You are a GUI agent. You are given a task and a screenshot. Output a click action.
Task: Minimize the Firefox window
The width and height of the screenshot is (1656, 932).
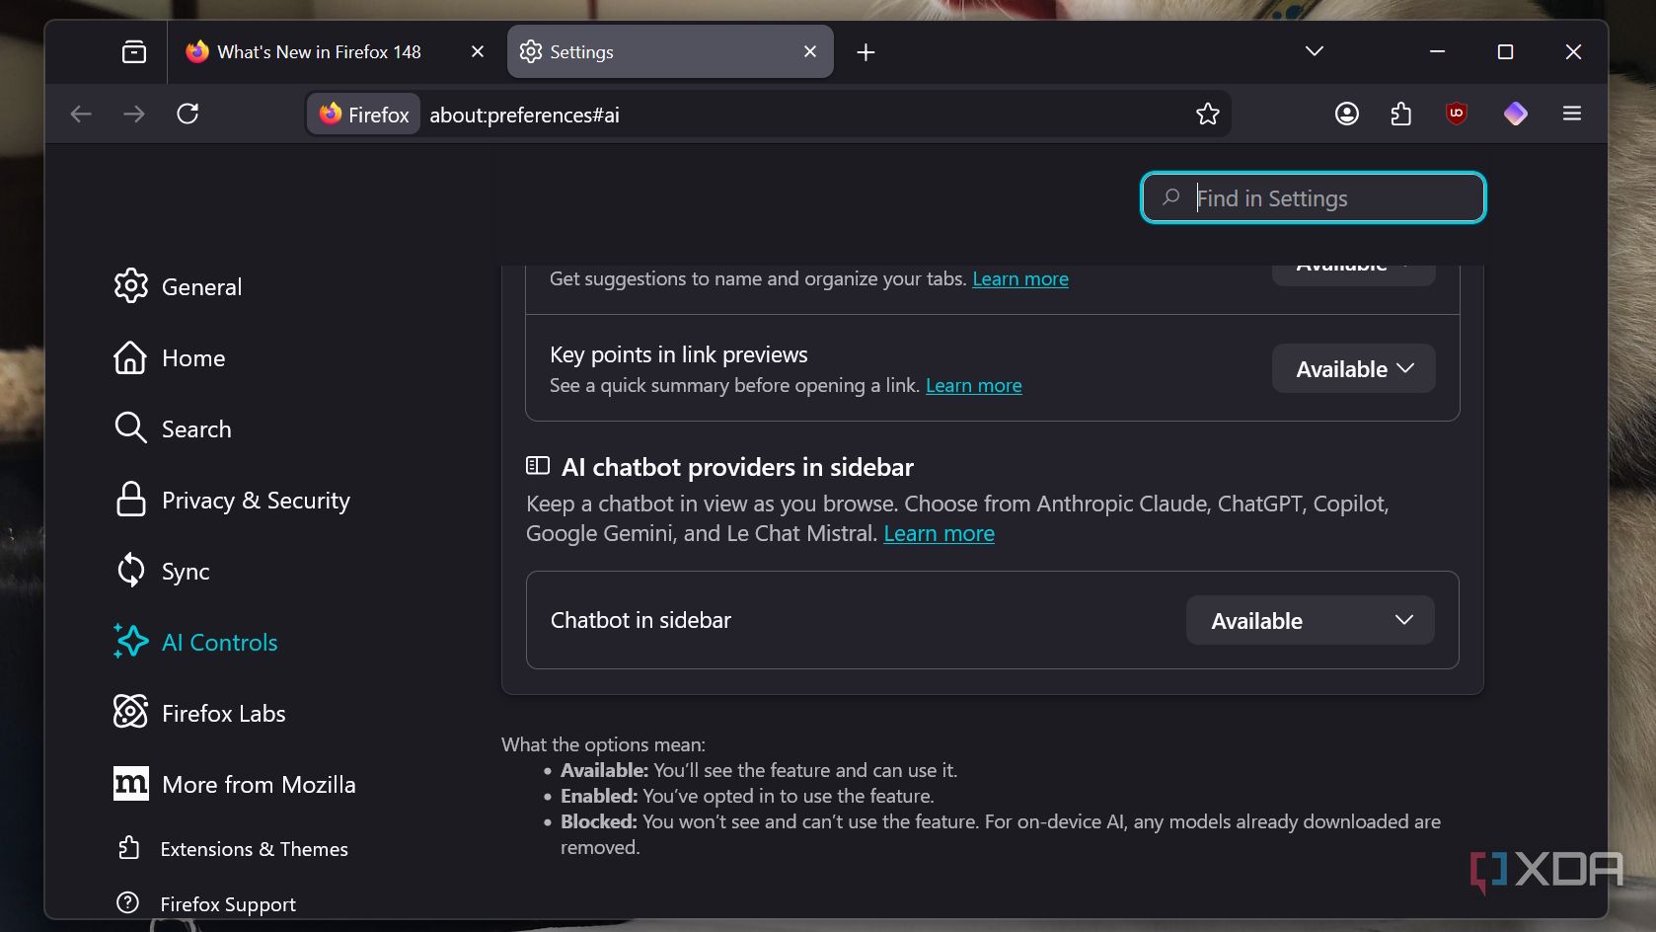click(1437, 51)
